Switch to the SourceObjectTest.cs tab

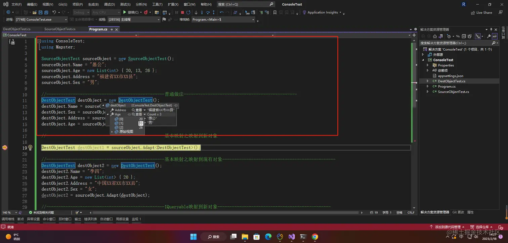click(x=60, y=29)
